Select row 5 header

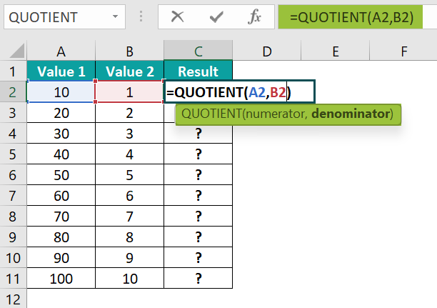[x=13, y=154]
